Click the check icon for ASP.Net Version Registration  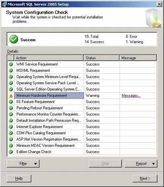coord(11,139)
